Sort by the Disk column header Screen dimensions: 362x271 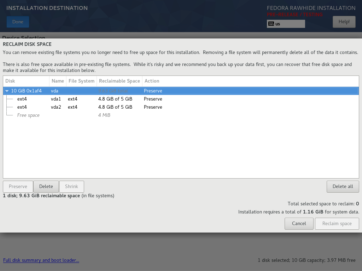pos(26,81)
